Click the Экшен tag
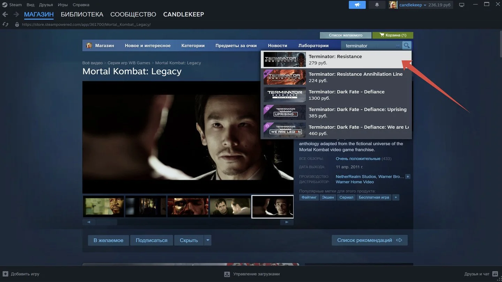This screenshot has height=282, width=502. [x=328, y=197]
